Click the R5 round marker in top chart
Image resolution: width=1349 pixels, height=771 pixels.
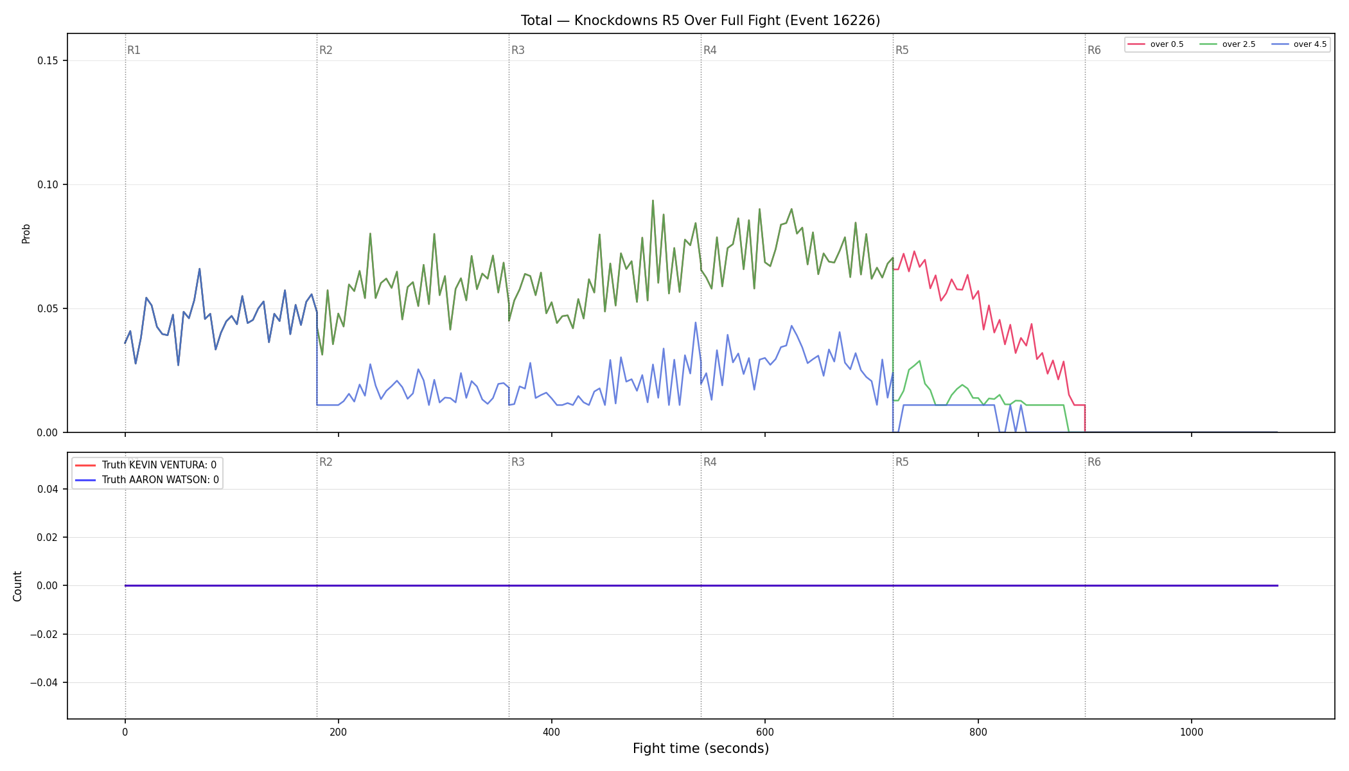(x=902, y=50)
